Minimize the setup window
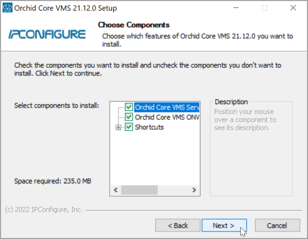Viewport: 308px width, 239px height. click(x=237, y=8)
